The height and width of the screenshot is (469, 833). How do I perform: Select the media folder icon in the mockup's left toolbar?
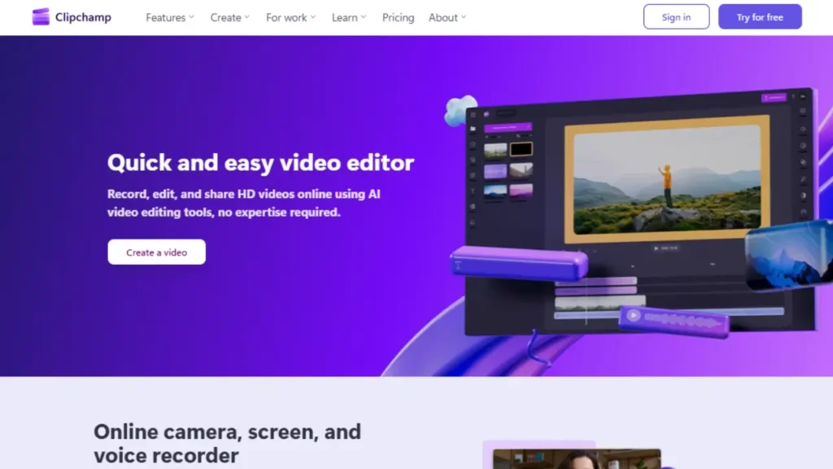[473, 127]
